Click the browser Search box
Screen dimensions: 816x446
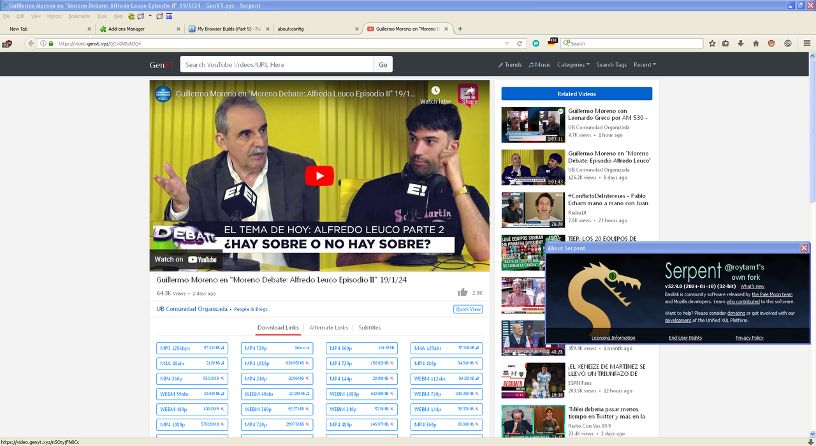click(x=631, y=43)
